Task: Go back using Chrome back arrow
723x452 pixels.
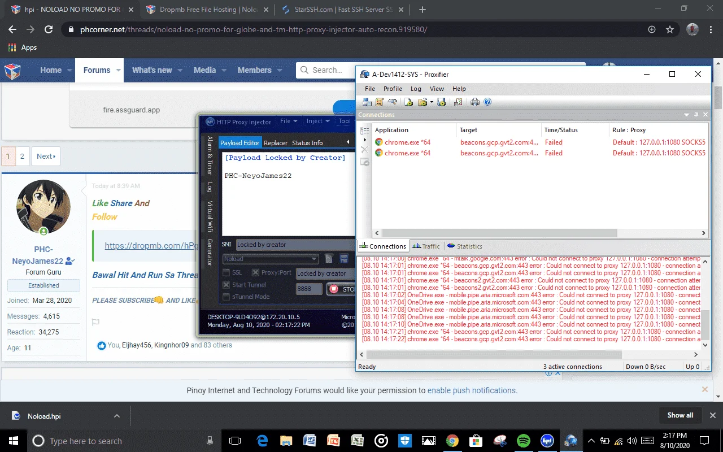Action: 12,29
